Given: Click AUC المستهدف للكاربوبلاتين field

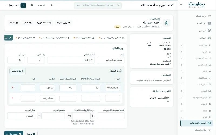Looking at the screenshot, I should click(x=111, y=116).
